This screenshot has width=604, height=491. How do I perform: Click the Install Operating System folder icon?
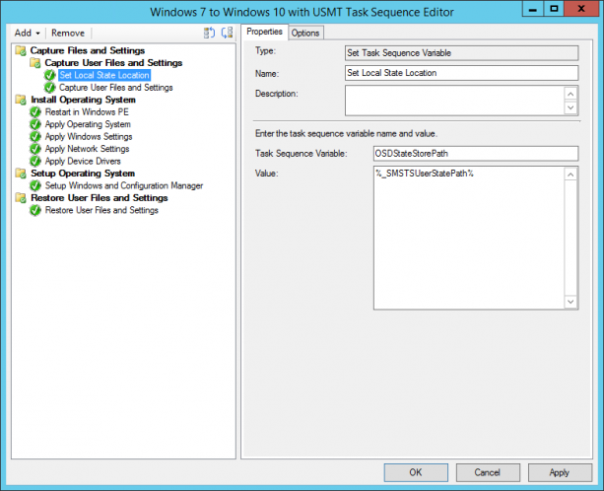coord(21,100)
